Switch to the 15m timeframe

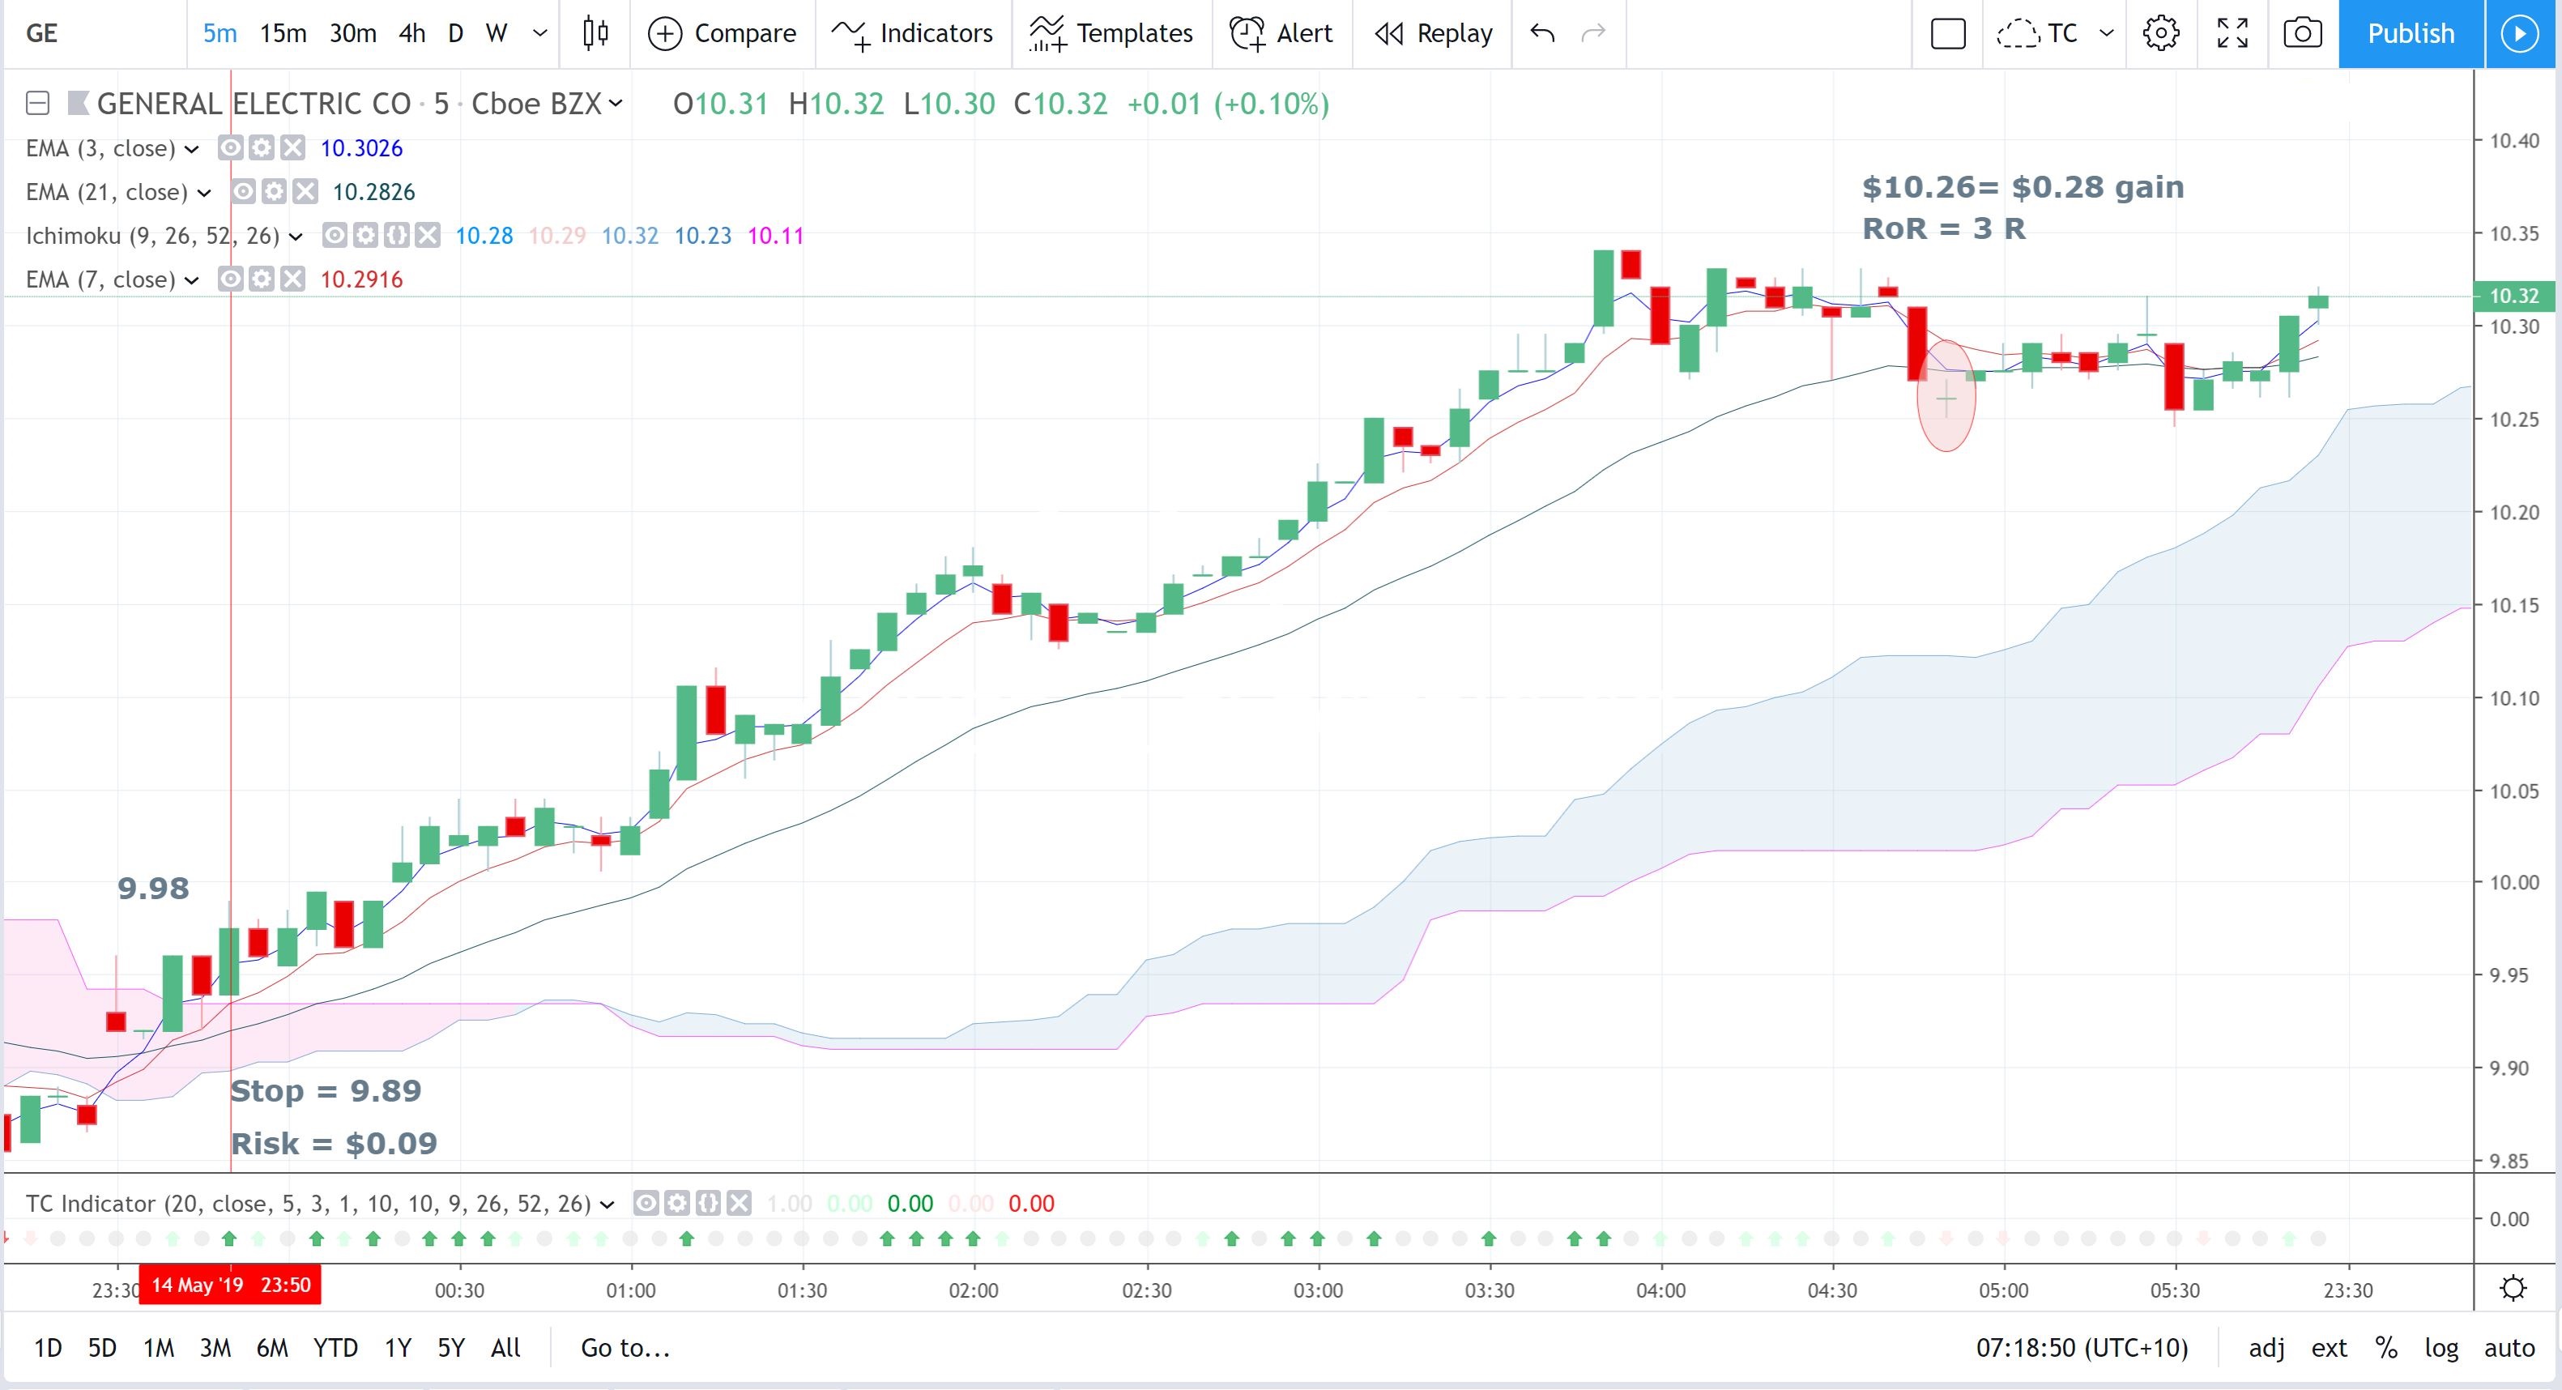(283, 33)
